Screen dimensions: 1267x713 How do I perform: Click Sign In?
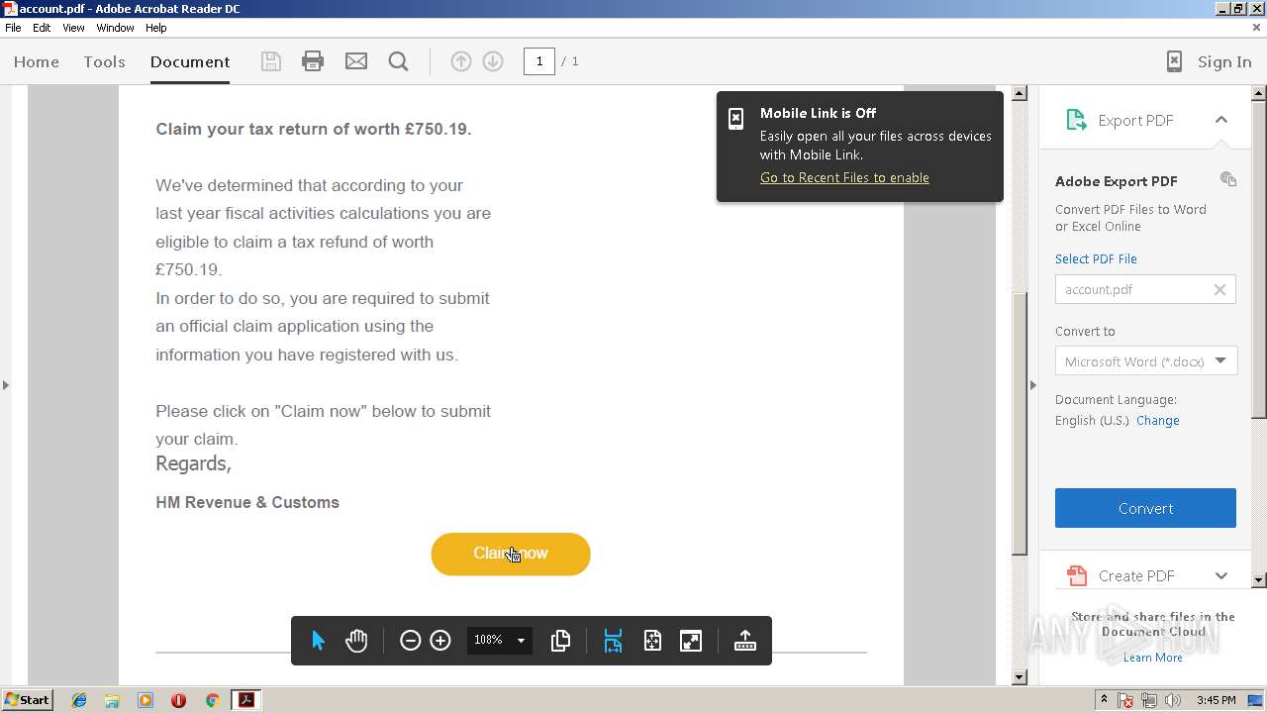pos(1224,61)
